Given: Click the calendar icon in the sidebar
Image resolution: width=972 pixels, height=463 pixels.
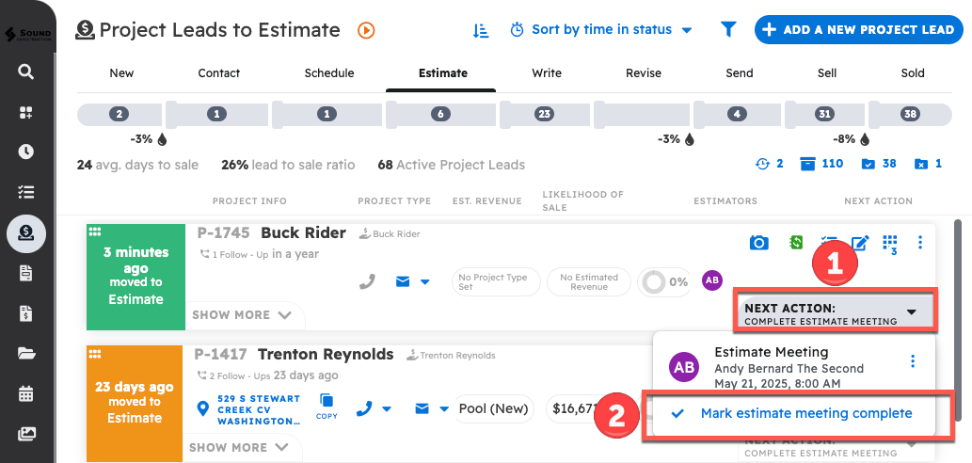Looking at the screenshot, I should click(26, 393).
